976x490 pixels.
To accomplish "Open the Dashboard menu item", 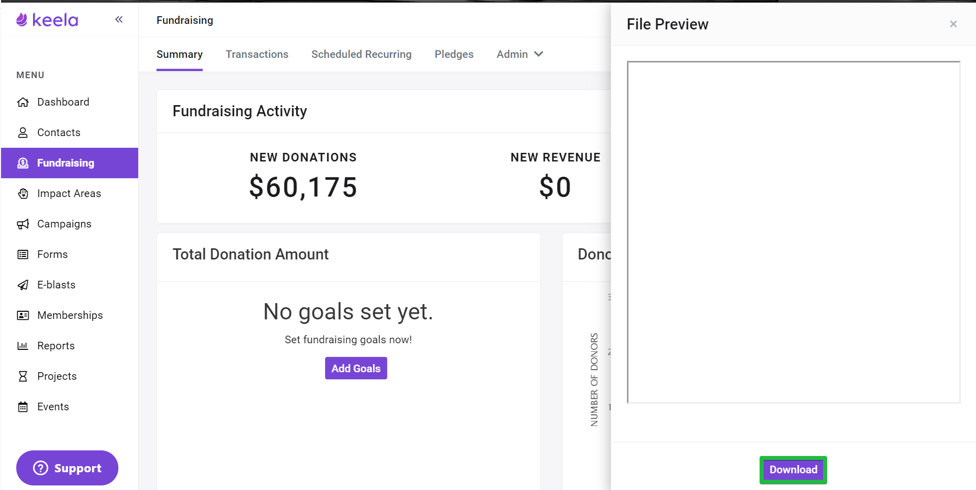I will point(70,102).
